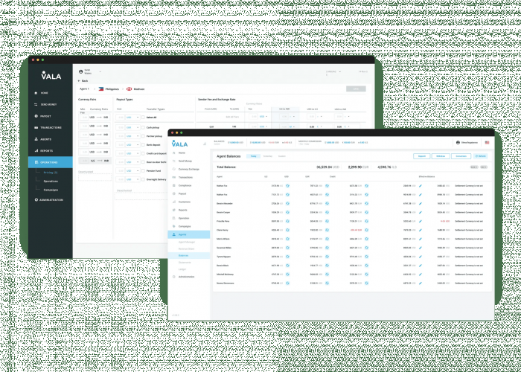Open Revenue Share under Agents
Image resolution: width=521 pixels, height=372 pixels.
pyautogui.click(x=186, y=248)
